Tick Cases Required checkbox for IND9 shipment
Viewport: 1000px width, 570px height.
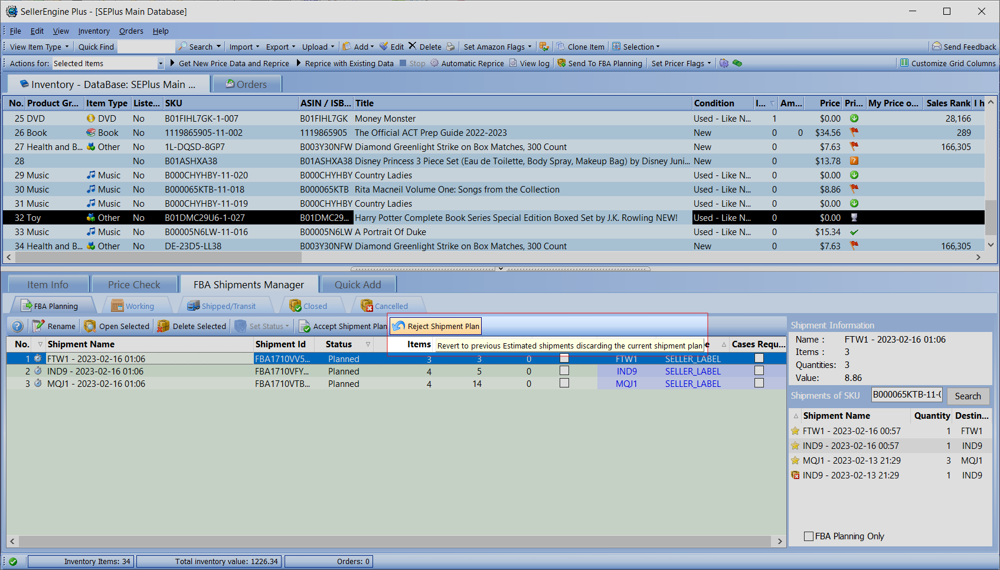pos(759,371)
